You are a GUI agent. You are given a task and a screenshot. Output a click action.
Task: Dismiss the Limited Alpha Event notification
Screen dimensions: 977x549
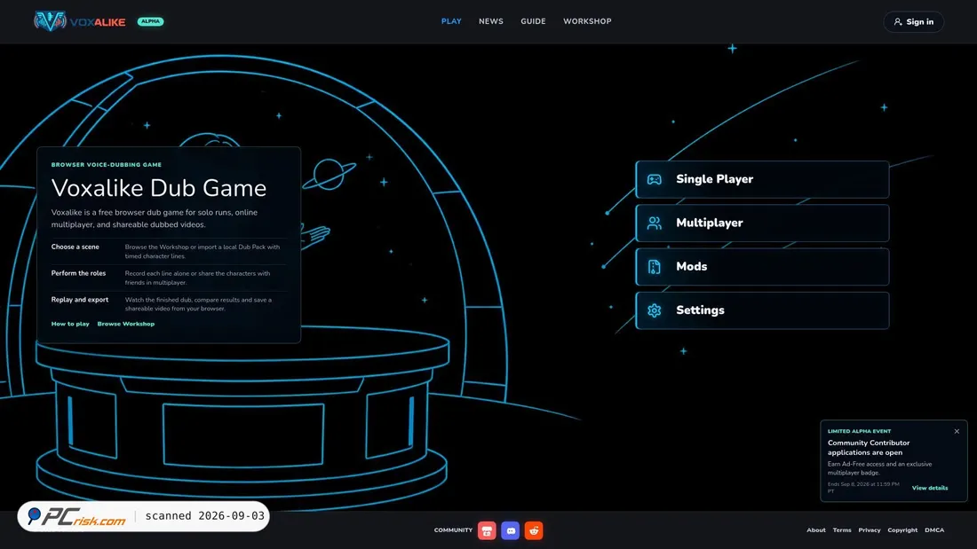click(957, 431)
